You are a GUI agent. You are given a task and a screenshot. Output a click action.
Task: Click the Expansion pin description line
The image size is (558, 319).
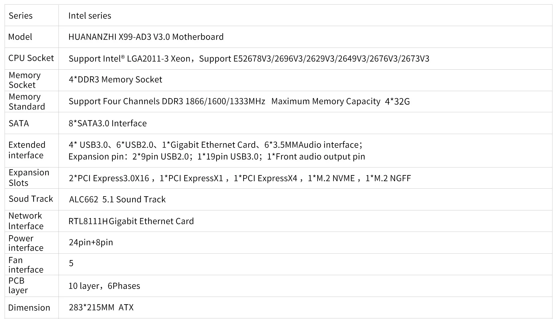click(217, 157)
